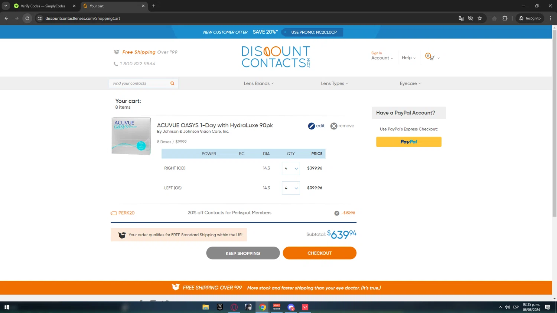Click the volume speaker tray icon
Viewport: 557px width, 313px height.
(x=507, y=307)
